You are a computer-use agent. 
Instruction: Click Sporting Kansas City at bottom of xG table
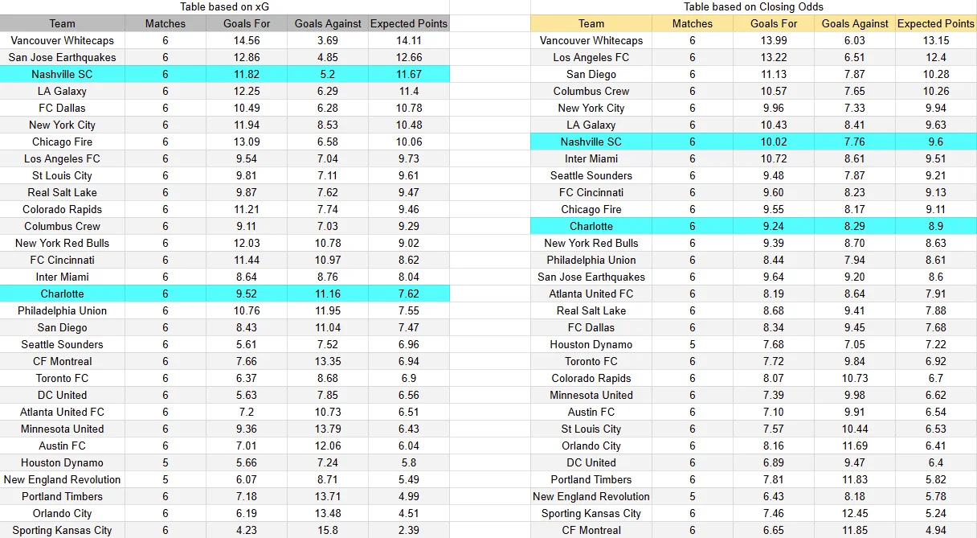(x=62, y=530)
